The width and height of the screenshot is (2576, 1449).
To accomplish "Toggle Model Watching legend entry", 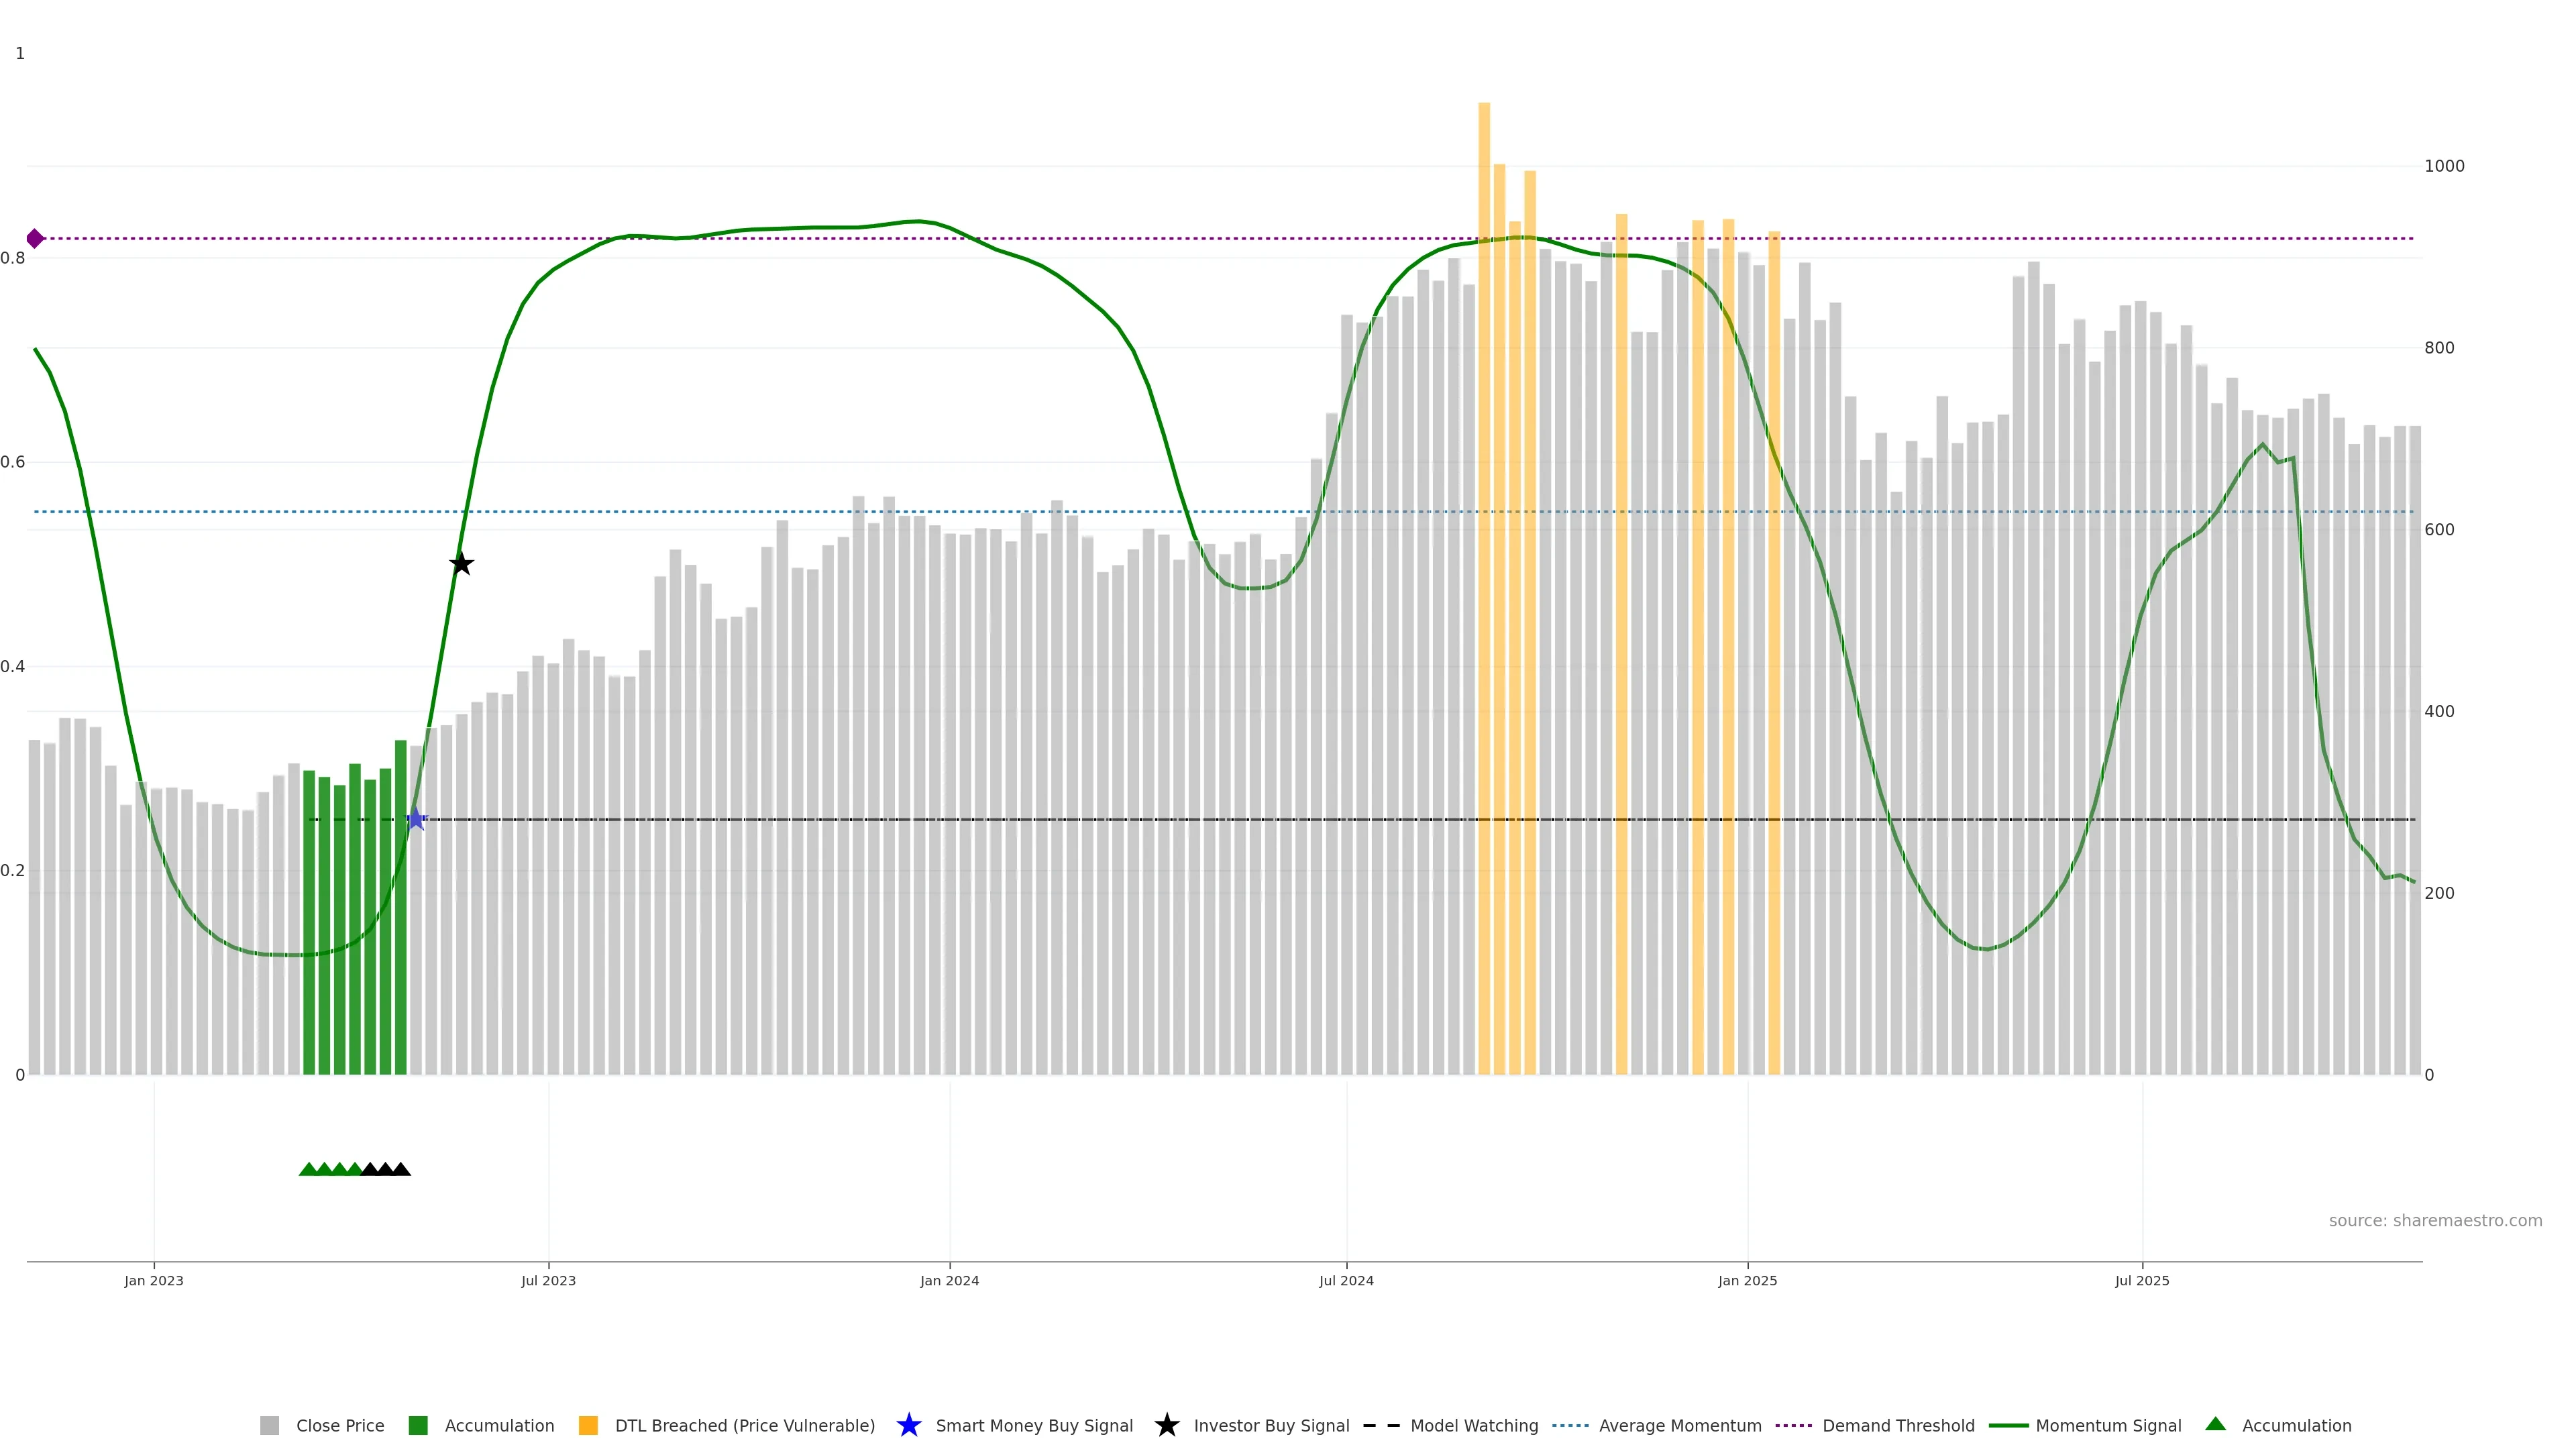I will tap(1473, 1425).
